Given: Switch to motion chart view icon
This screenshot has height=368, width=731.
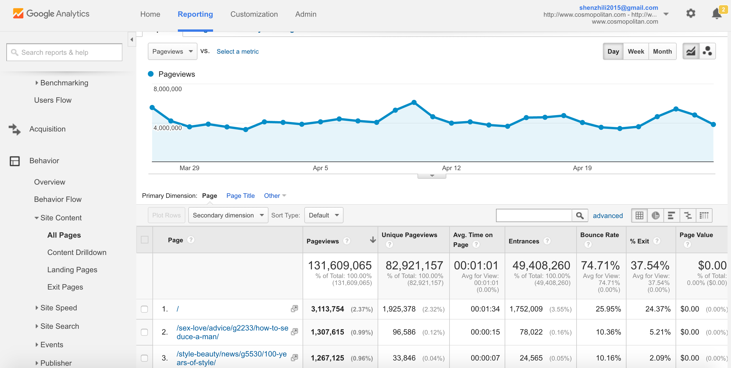Looking at the screenshot, I should click(x=707, y=51).
